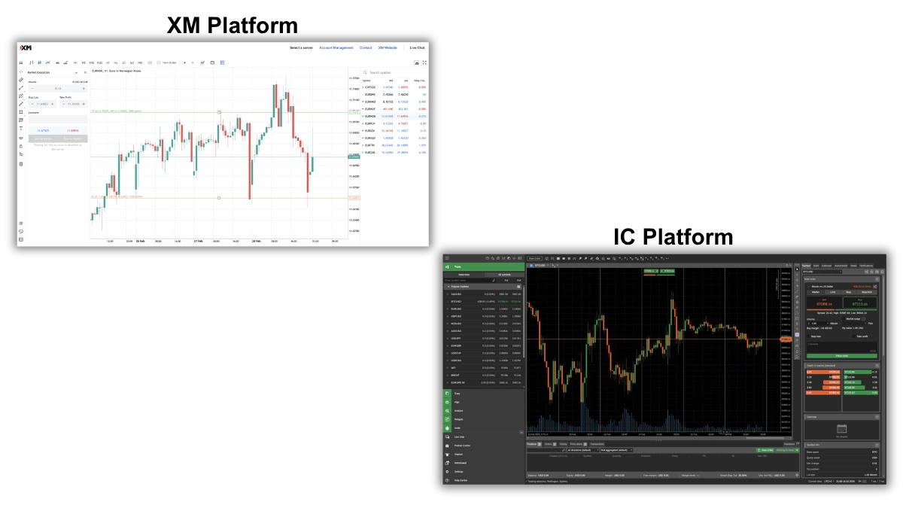Viewport: 903px width, 508px height.
Task: Select candlestick chart type in XM toolbar
Action: pyautogui.click(x=40, y=62)
